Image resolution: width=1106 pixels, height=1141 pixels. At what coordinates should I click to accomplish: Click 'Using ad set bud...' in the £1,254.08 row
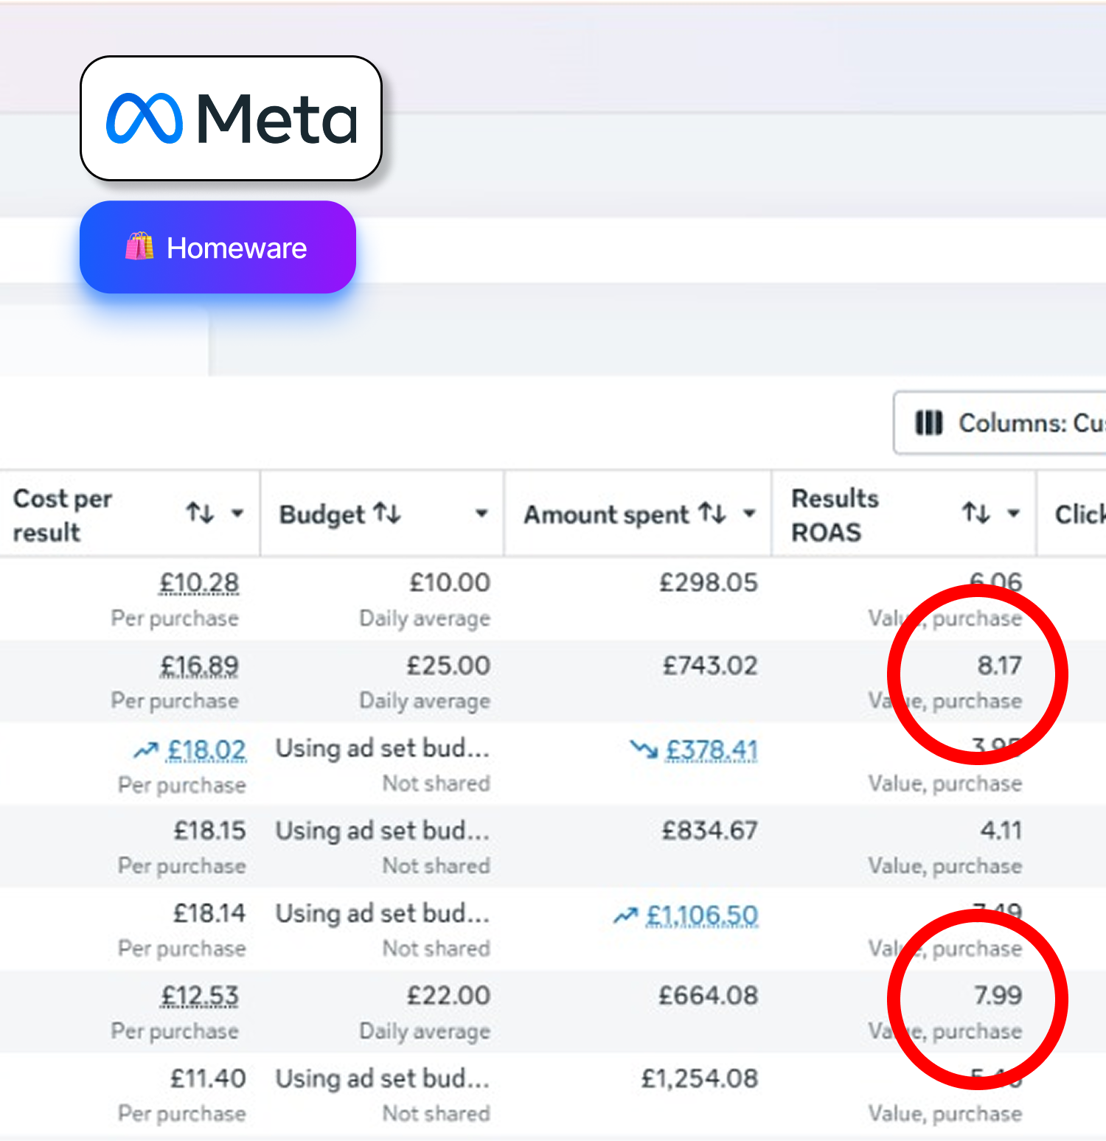(383, 1079)
